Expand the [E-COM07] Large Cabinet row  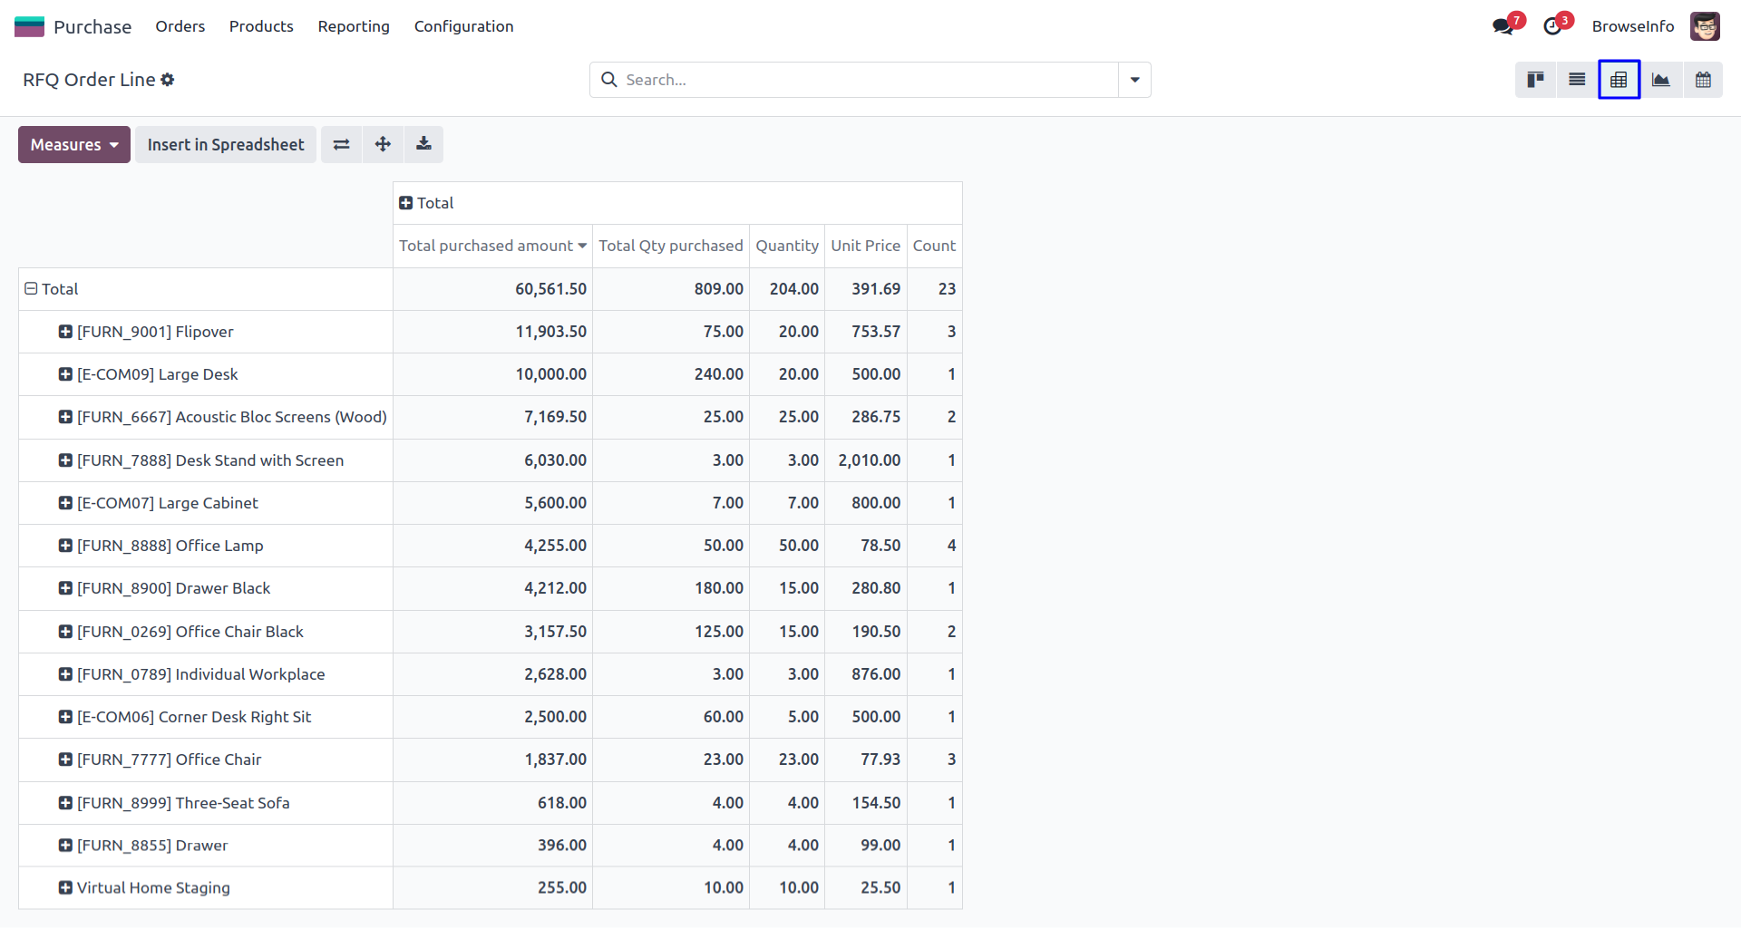(65, 503)
